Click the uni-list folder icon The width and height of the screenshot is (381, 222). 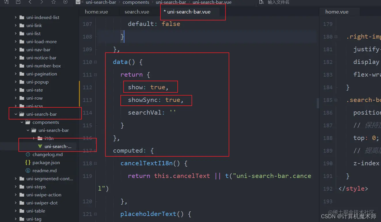tap(22, 33)
